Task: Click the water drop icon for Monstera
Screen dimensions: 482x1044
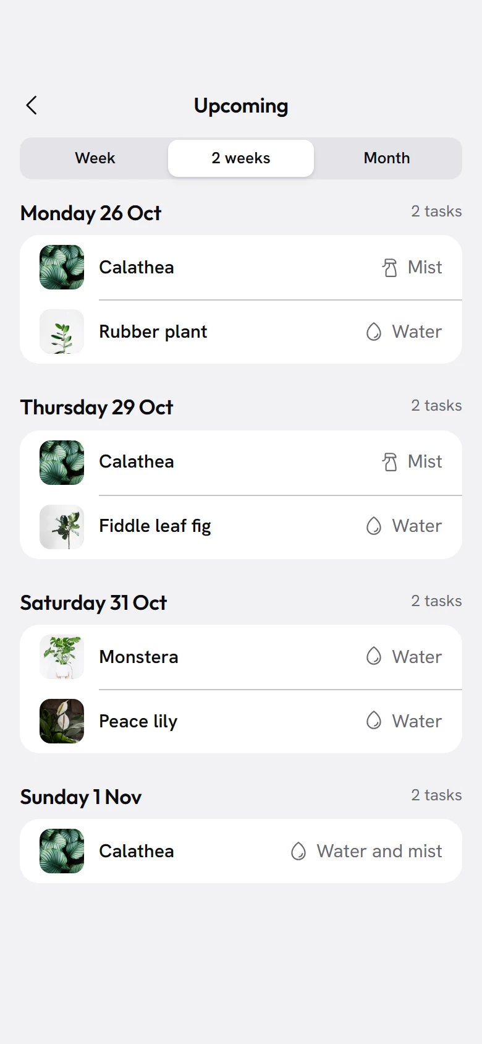Action: [x=374, y=656]
